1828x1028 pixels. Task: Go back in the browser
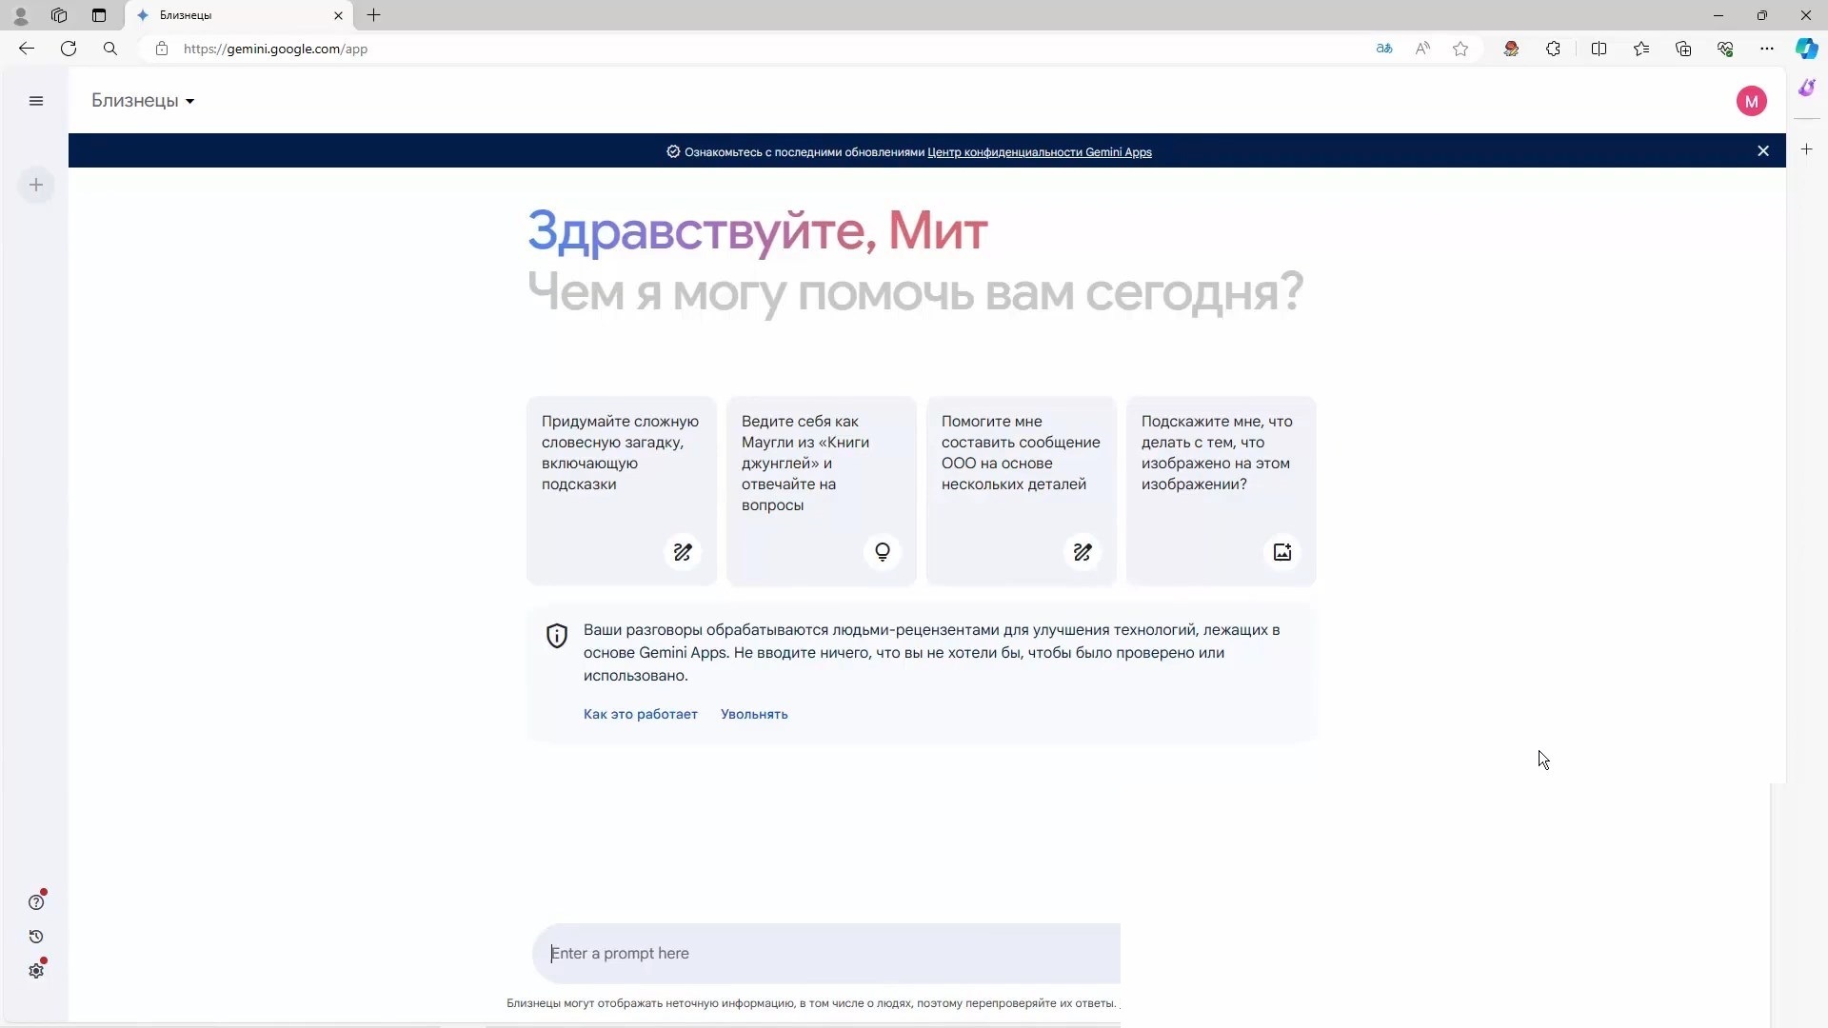tap(27, 49)
